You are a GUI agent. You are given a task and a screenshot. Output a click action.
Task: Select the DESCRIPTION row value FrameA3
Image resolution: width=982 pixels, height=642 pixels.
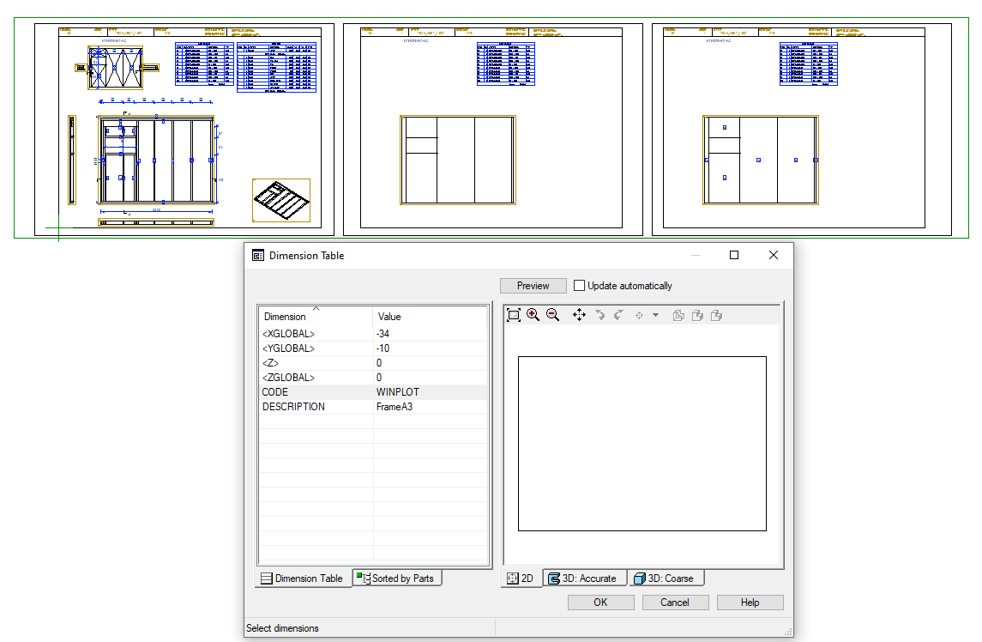(x=429, y=407)
